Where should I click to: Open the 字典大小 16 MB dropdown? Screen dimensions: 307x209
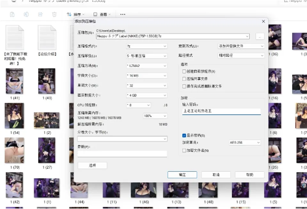(147, 76)
